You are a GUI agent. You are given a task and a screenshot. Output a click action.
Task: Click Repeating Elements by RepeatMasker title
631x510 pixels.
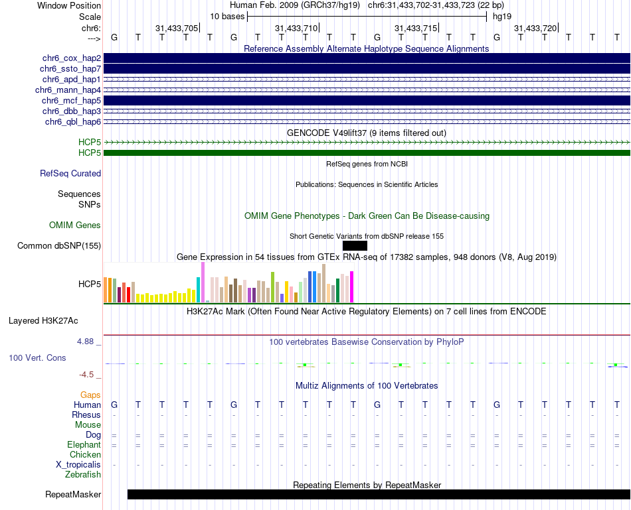(x=367, y=485)
